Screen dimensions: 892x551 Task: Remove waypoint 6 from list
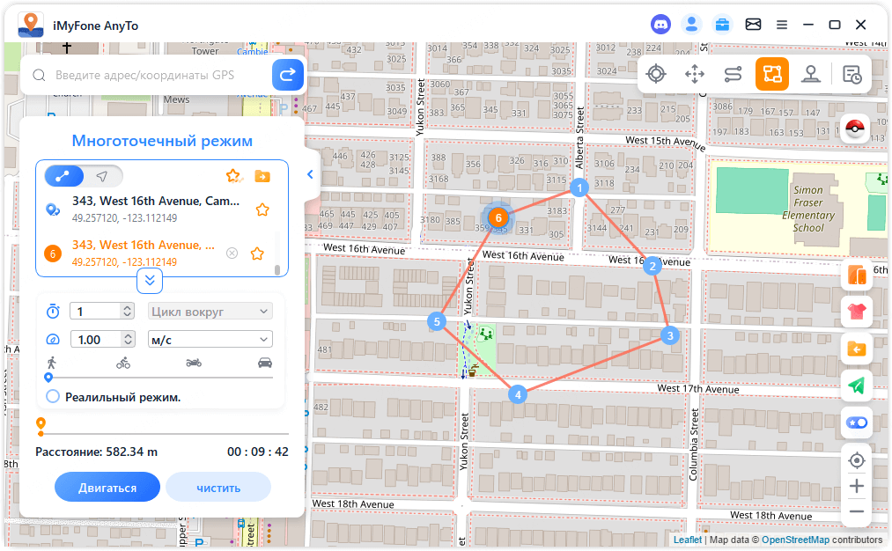[232, 253]
